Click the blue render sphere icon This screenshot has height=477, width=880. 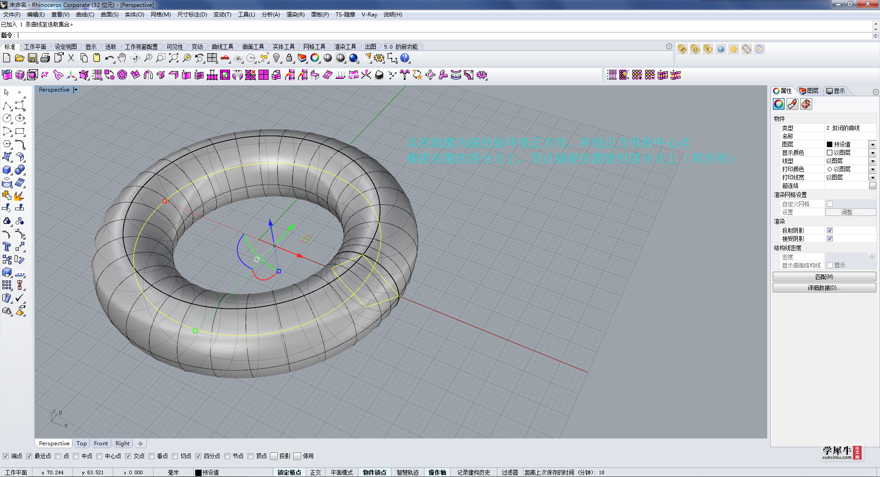353,58
